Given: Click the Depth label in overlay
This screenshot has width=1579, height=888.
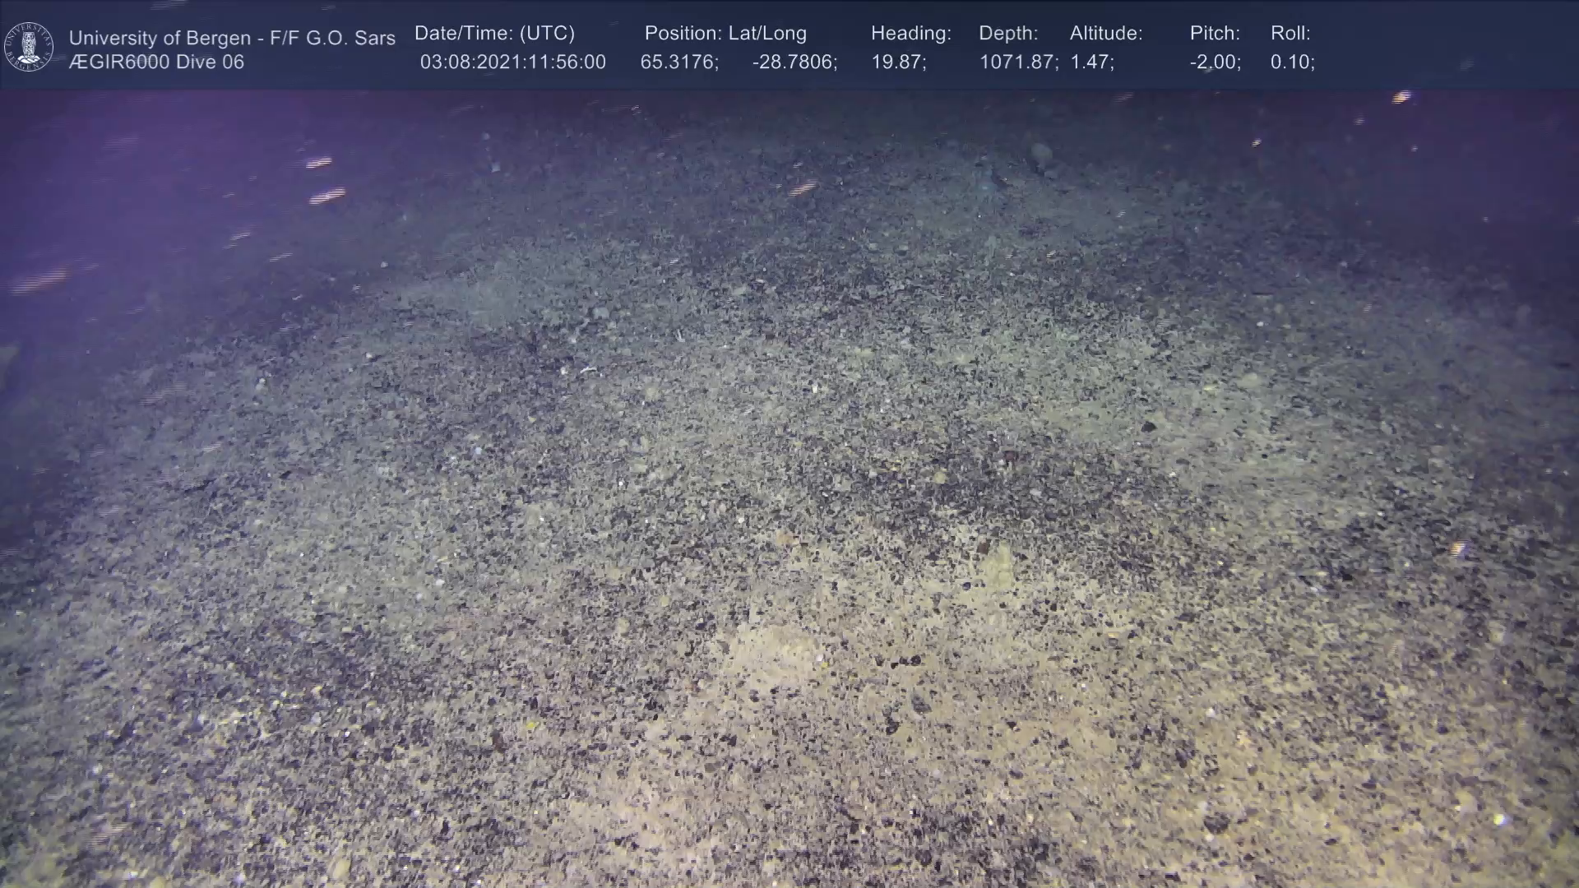Looking at the screenshot, I should (x=1008, y=34).
